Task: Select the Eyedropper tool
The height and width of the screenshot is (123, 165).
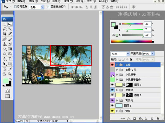Action: (x=10, y=69)
